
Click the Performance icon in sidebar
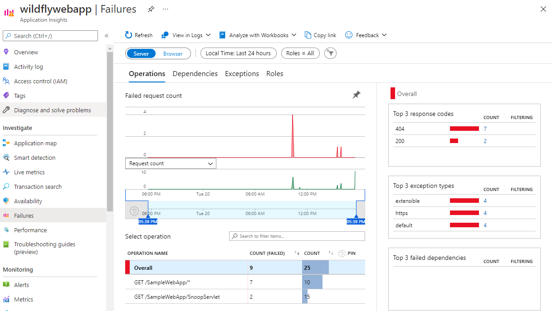tap(6, 230)
